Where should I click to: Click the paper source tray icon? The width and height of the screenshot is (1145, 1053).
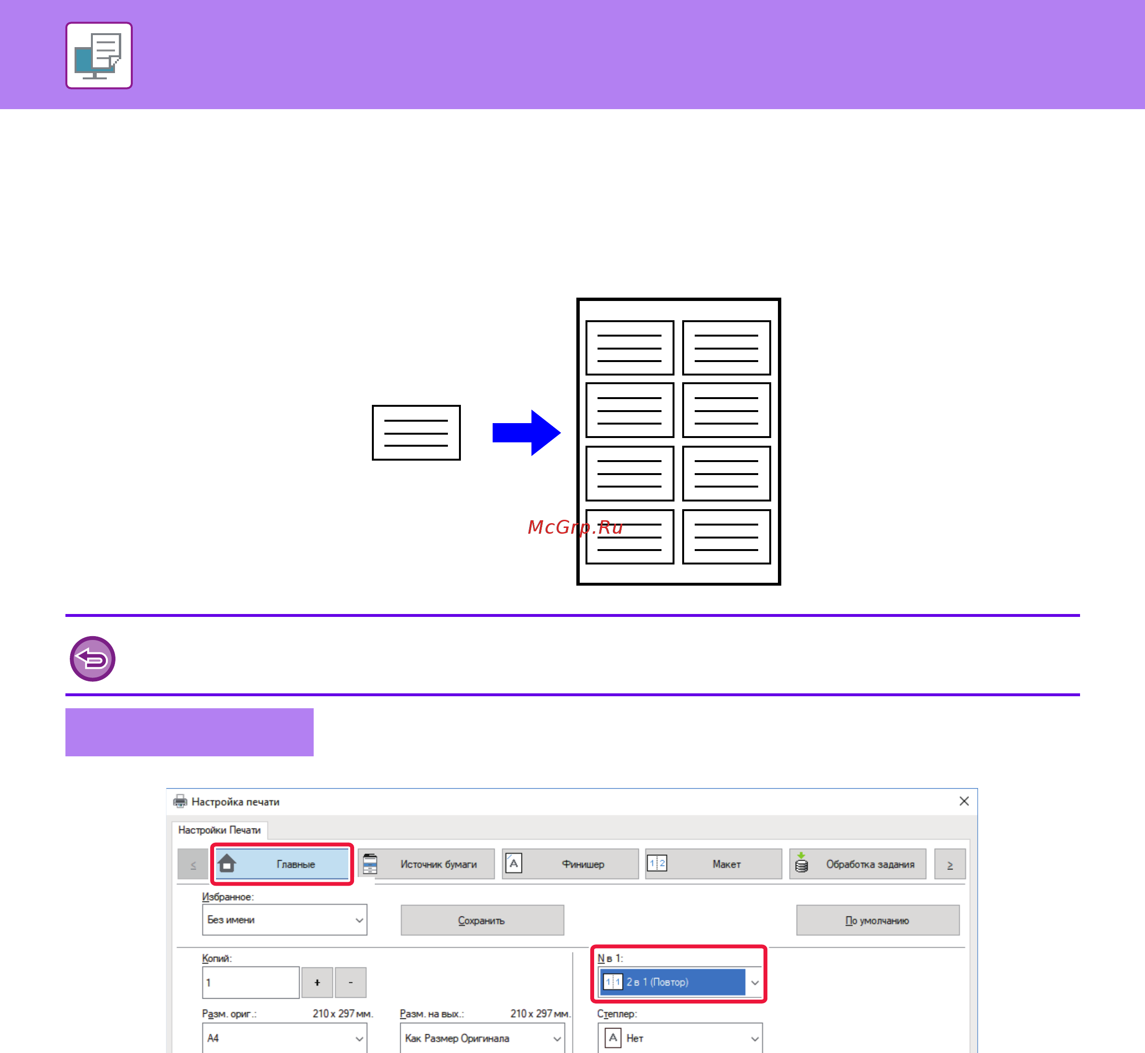click(x=370, y=864)
